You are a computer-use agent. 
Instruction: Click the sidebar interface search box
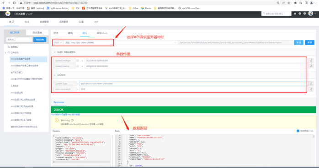(19, 40)
